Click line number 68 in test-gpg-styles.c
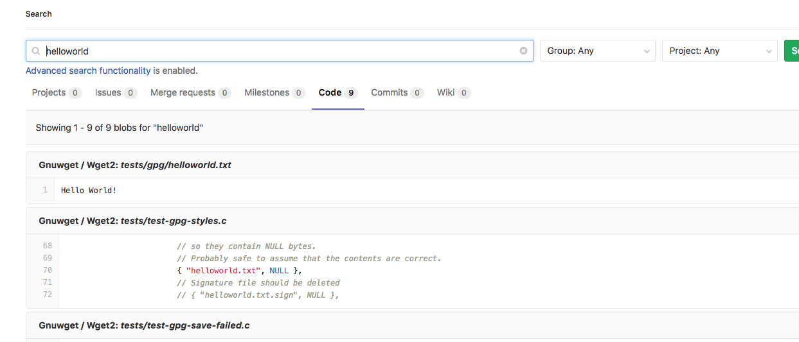The height and width of the screenshot is (342, 799). coord(48,246)
